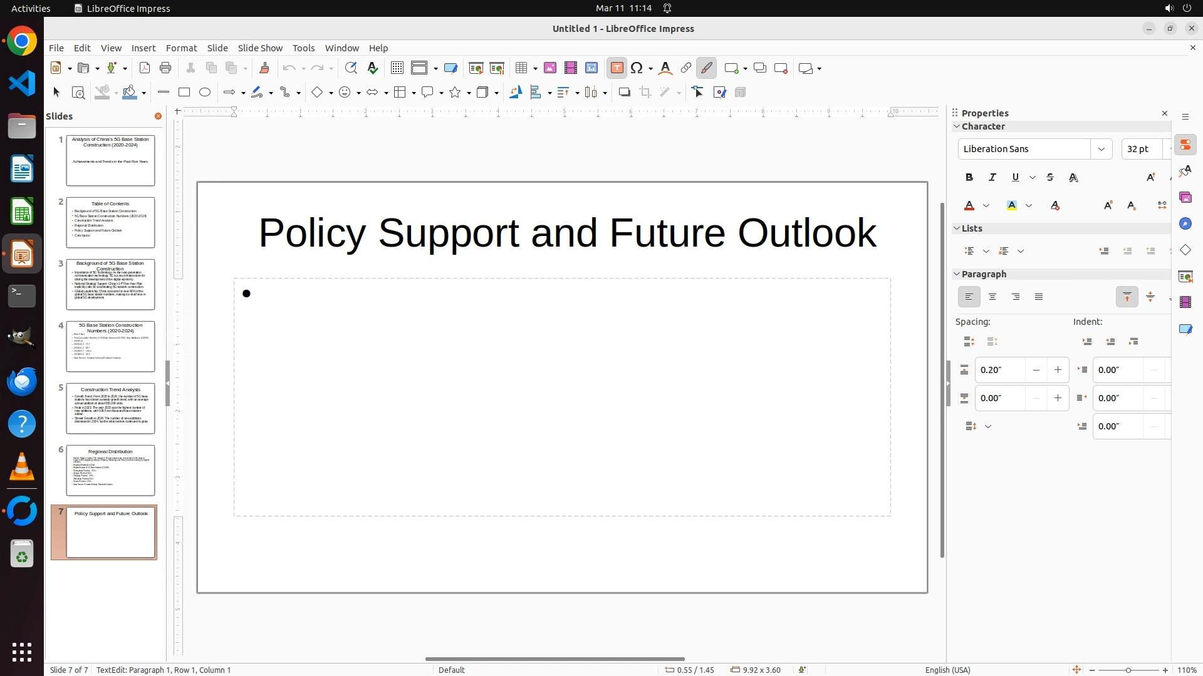Expand the line spacing dropdown
1203x676 pixels.
[988, 426]
